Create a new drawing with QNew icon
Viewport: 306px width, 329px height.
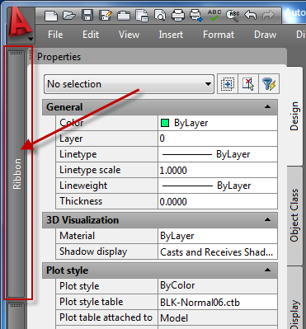(x=51, y=16)
